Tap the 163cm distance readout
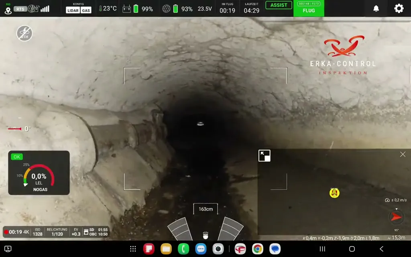 (x=205, y=209)
